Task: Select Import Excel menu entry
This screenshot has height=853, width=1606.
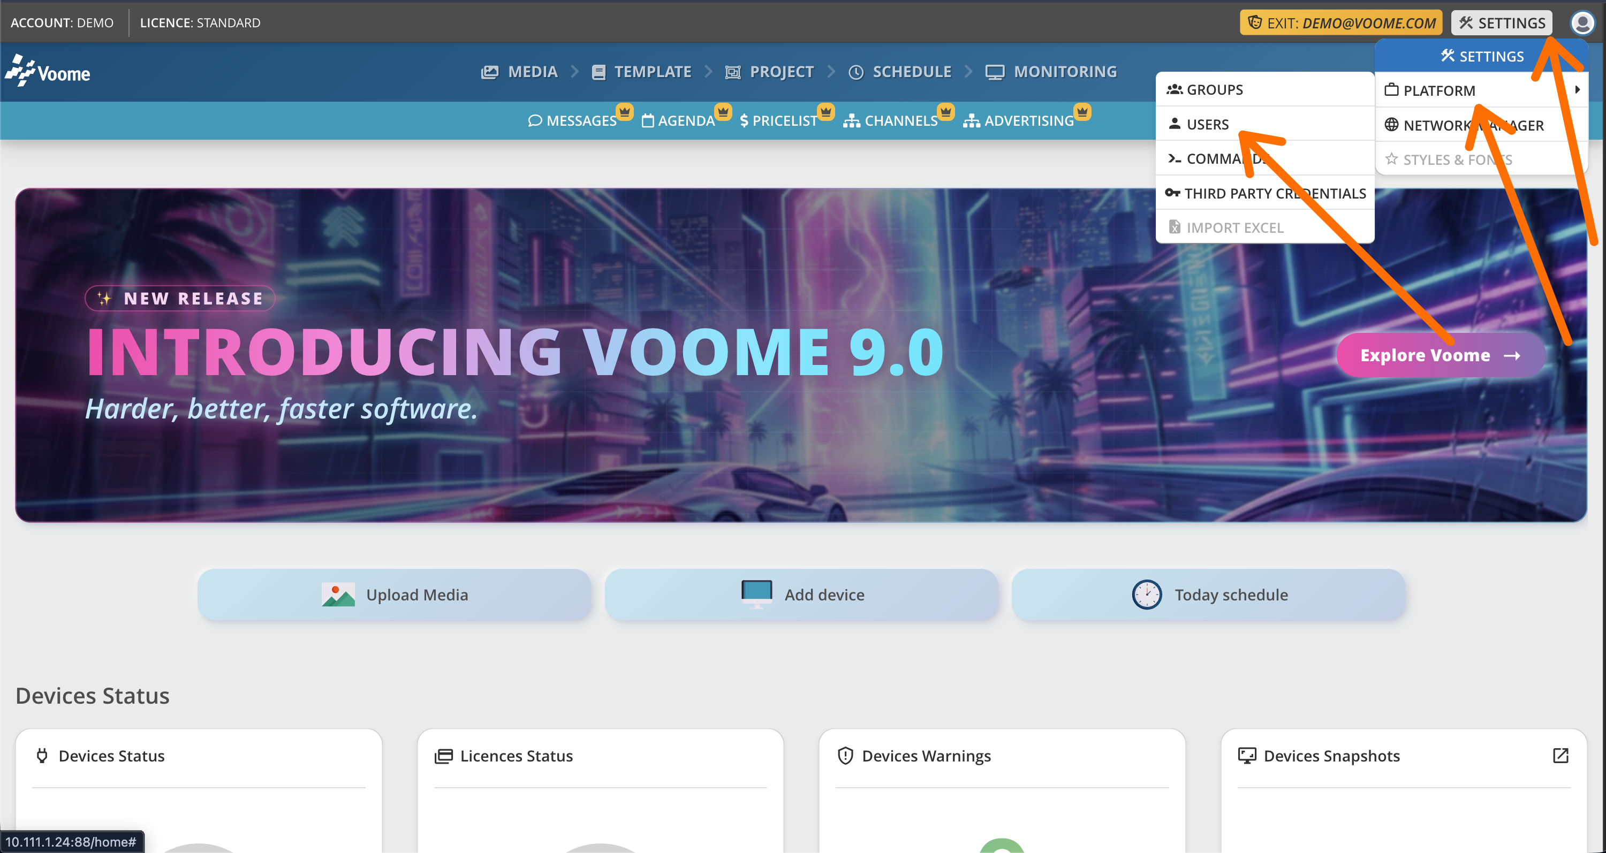Action: coord(1264,227)
